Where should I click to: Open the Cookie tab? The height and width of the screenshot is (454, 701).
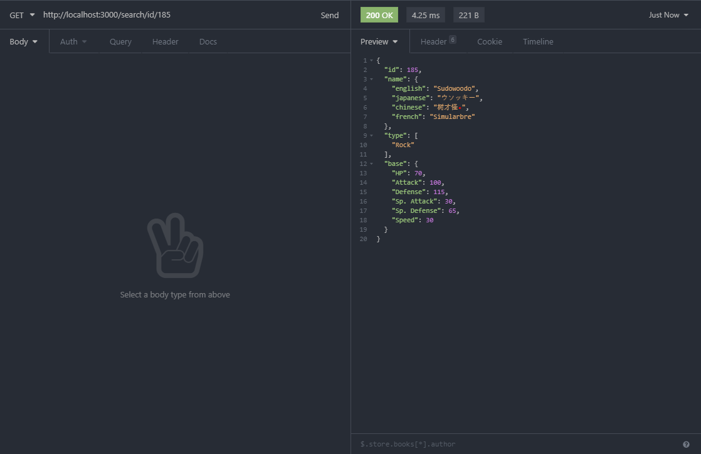coord(490,41)
